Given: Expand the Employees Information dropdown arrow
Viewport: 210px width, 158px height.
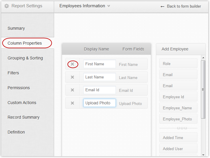Looking at the screenshot, I should 109,6.
